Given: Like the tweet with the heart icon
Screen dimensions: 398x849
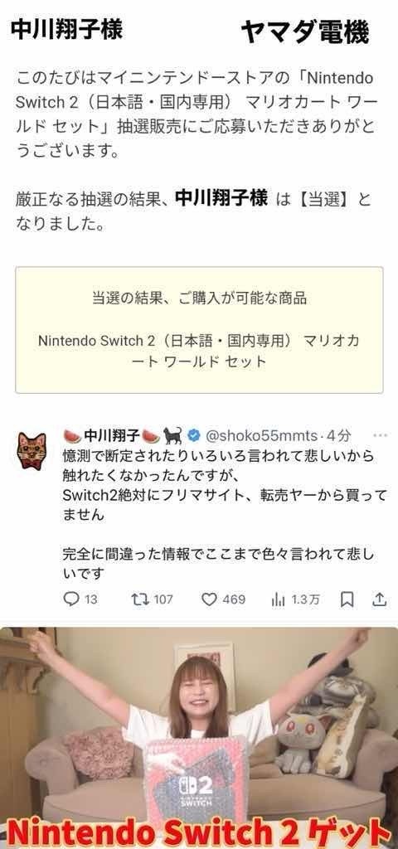Looking at the screenshot, I should (209, 599).
